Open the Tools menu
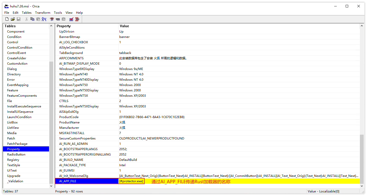367x196 pixels. coord(58,12)
